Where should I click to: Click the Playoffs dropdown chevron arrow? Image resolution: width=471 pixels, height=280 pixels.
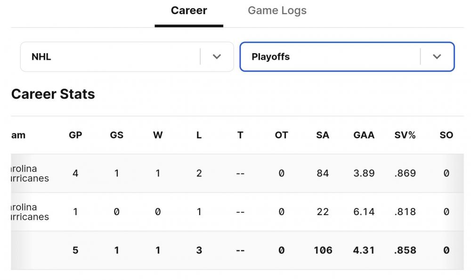[437, 57]
